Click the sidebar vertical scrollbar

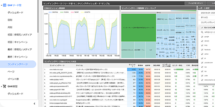click(38, 16)
